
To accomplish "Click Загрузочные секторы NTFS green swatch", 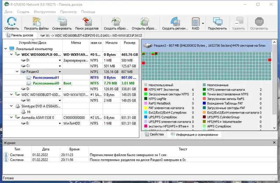I will pos(146,94).
